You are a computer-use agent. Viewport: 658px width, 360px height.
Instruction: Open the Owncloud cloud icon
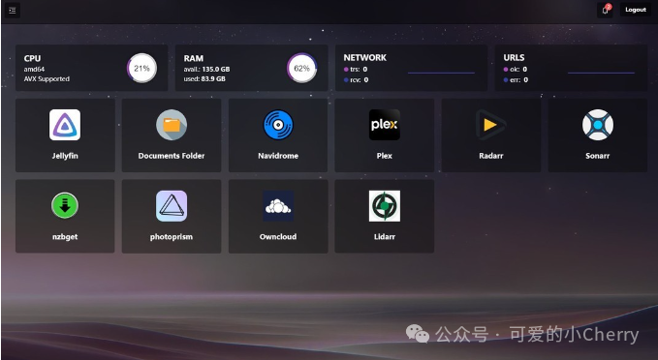278,206
